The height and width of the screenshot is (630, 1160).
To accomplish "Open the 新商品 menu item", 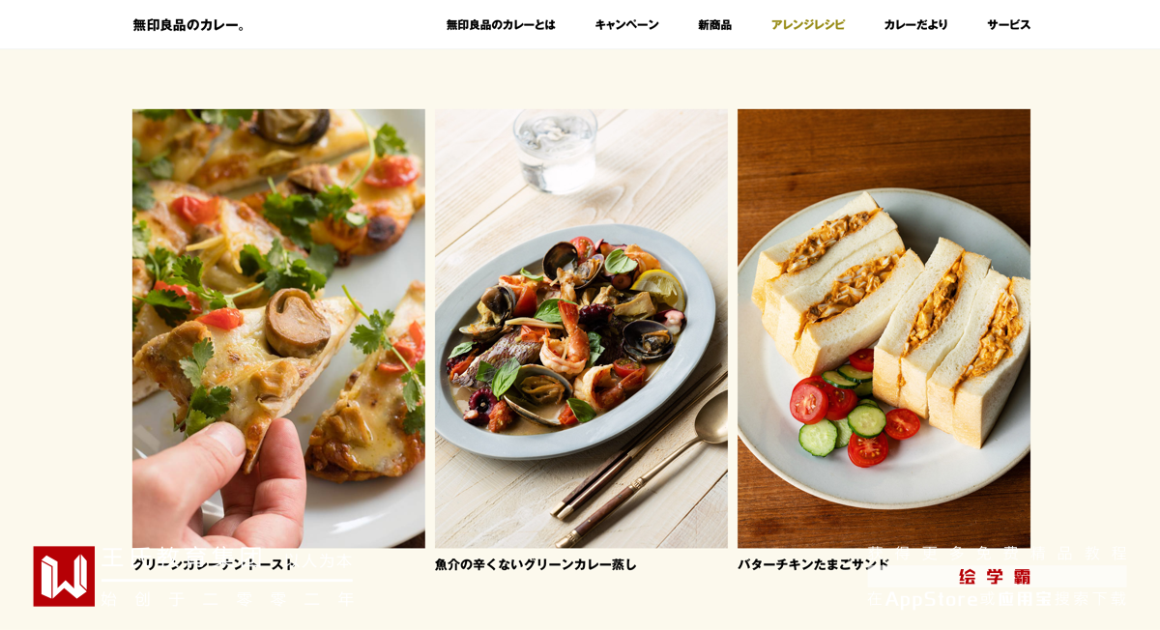I will click(x=714, y=25).
